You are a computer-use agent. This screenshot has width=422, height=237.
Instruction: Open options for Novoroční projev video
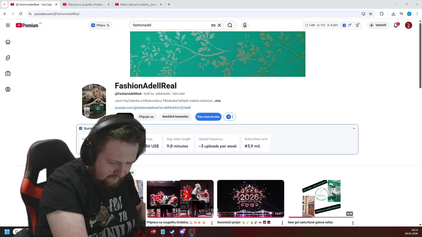[282, 223]
